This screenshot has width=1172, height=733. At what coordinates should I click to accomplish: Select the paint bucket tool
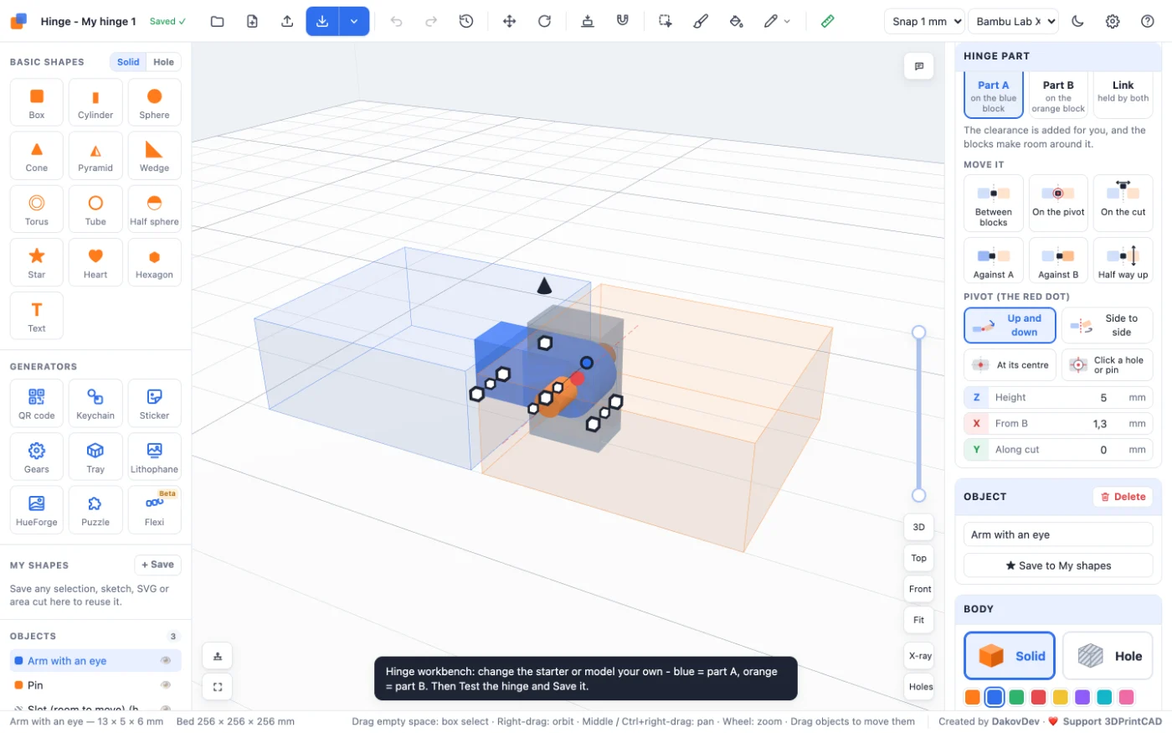(x=736, y=22)
